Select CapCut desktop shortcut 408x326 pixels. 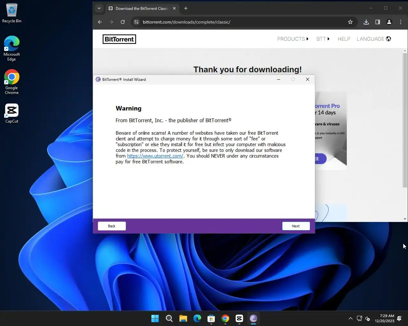12,113
